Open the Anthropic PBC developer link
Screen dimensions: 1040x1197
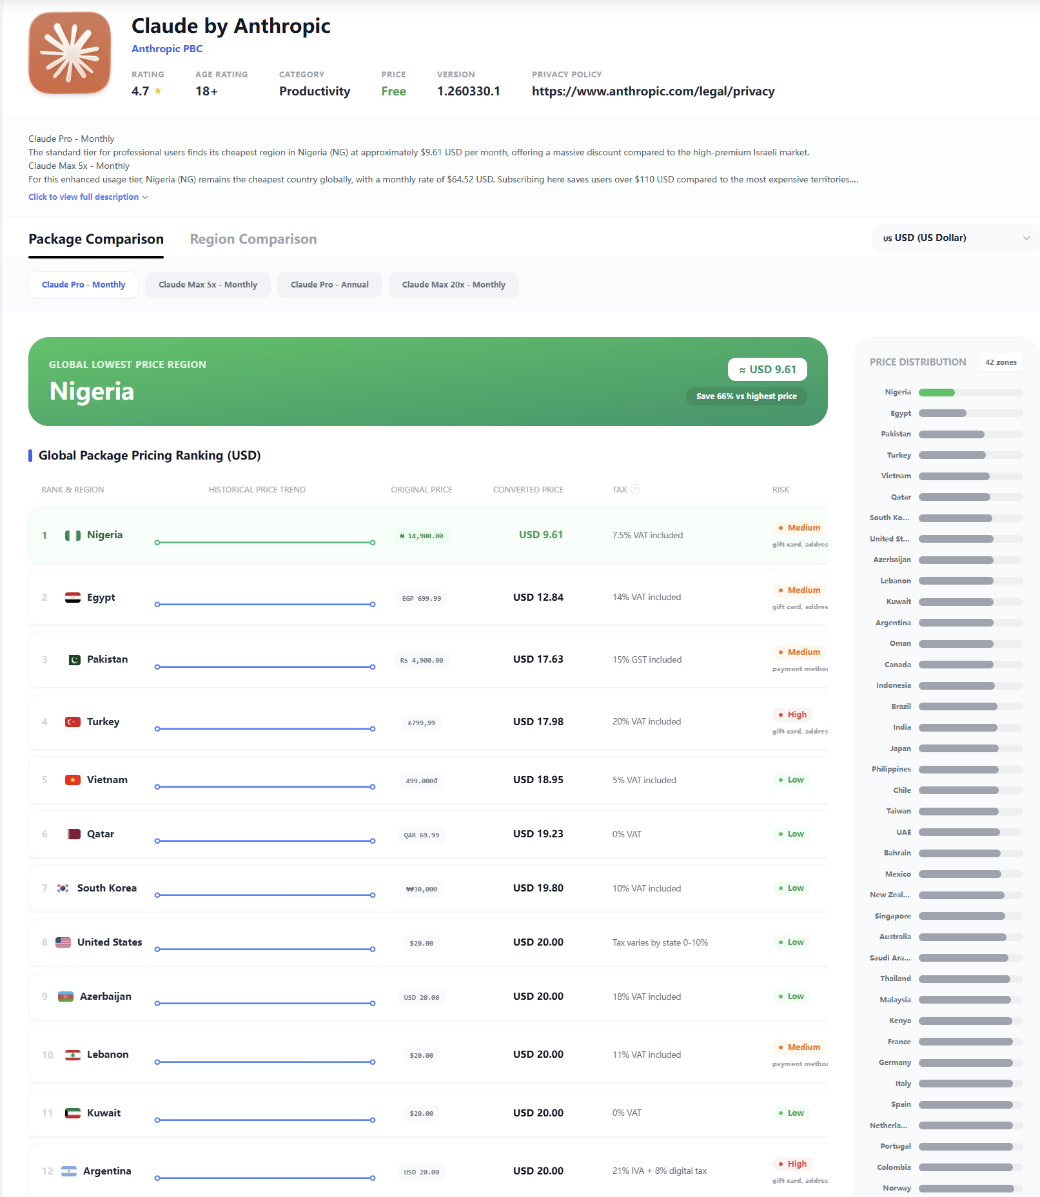tap(167, 49)
